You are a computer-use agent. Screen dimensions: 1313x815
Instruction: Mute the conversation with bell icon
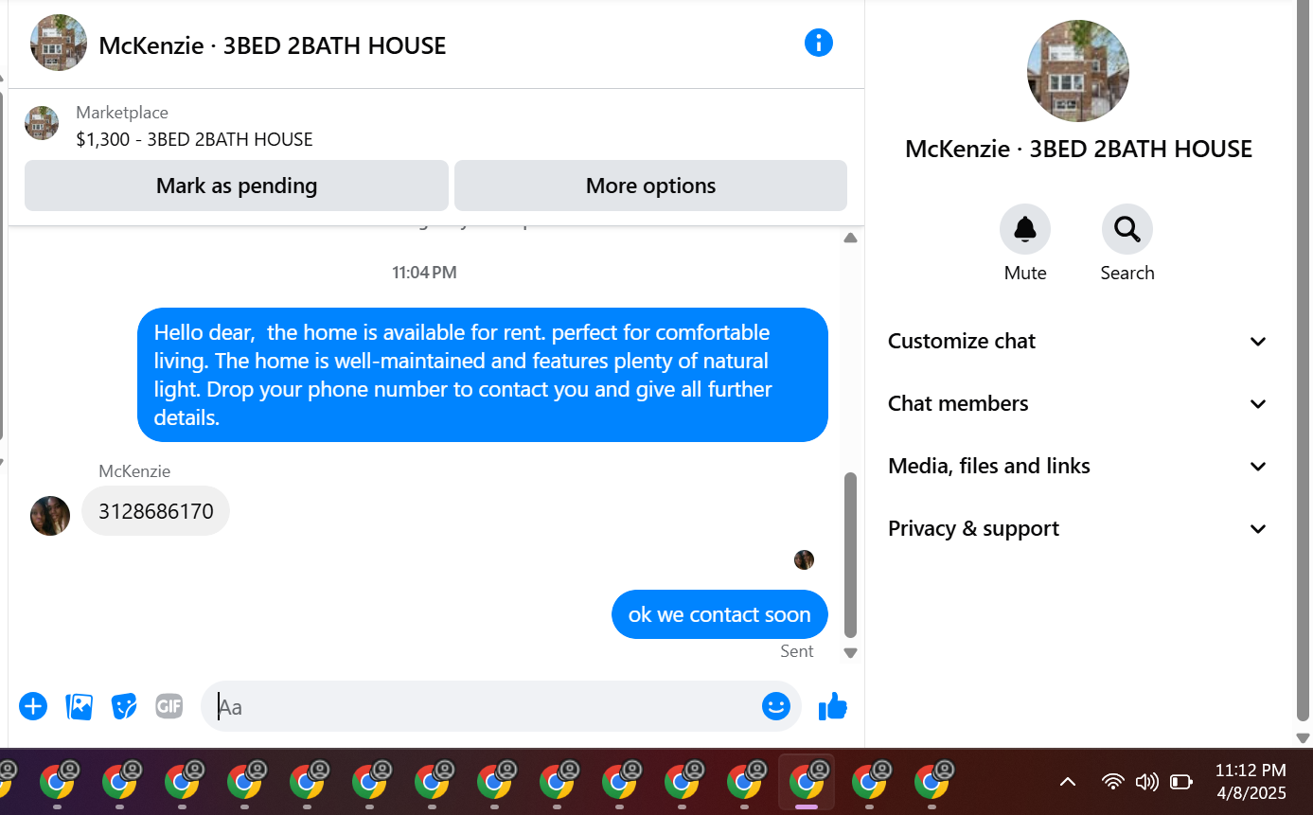(x=1025, y=229)
